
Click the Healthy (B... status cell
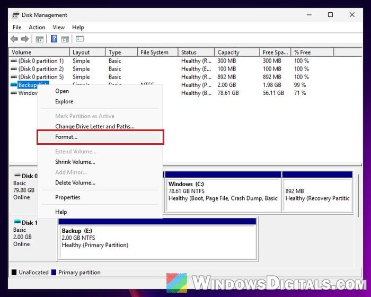197,93
